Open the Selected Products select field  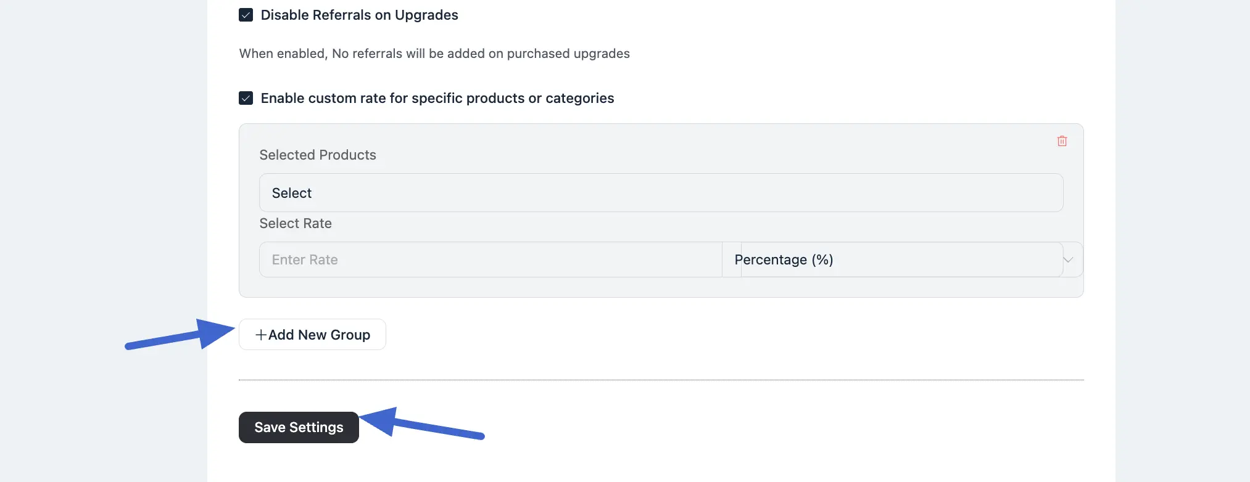661,193
